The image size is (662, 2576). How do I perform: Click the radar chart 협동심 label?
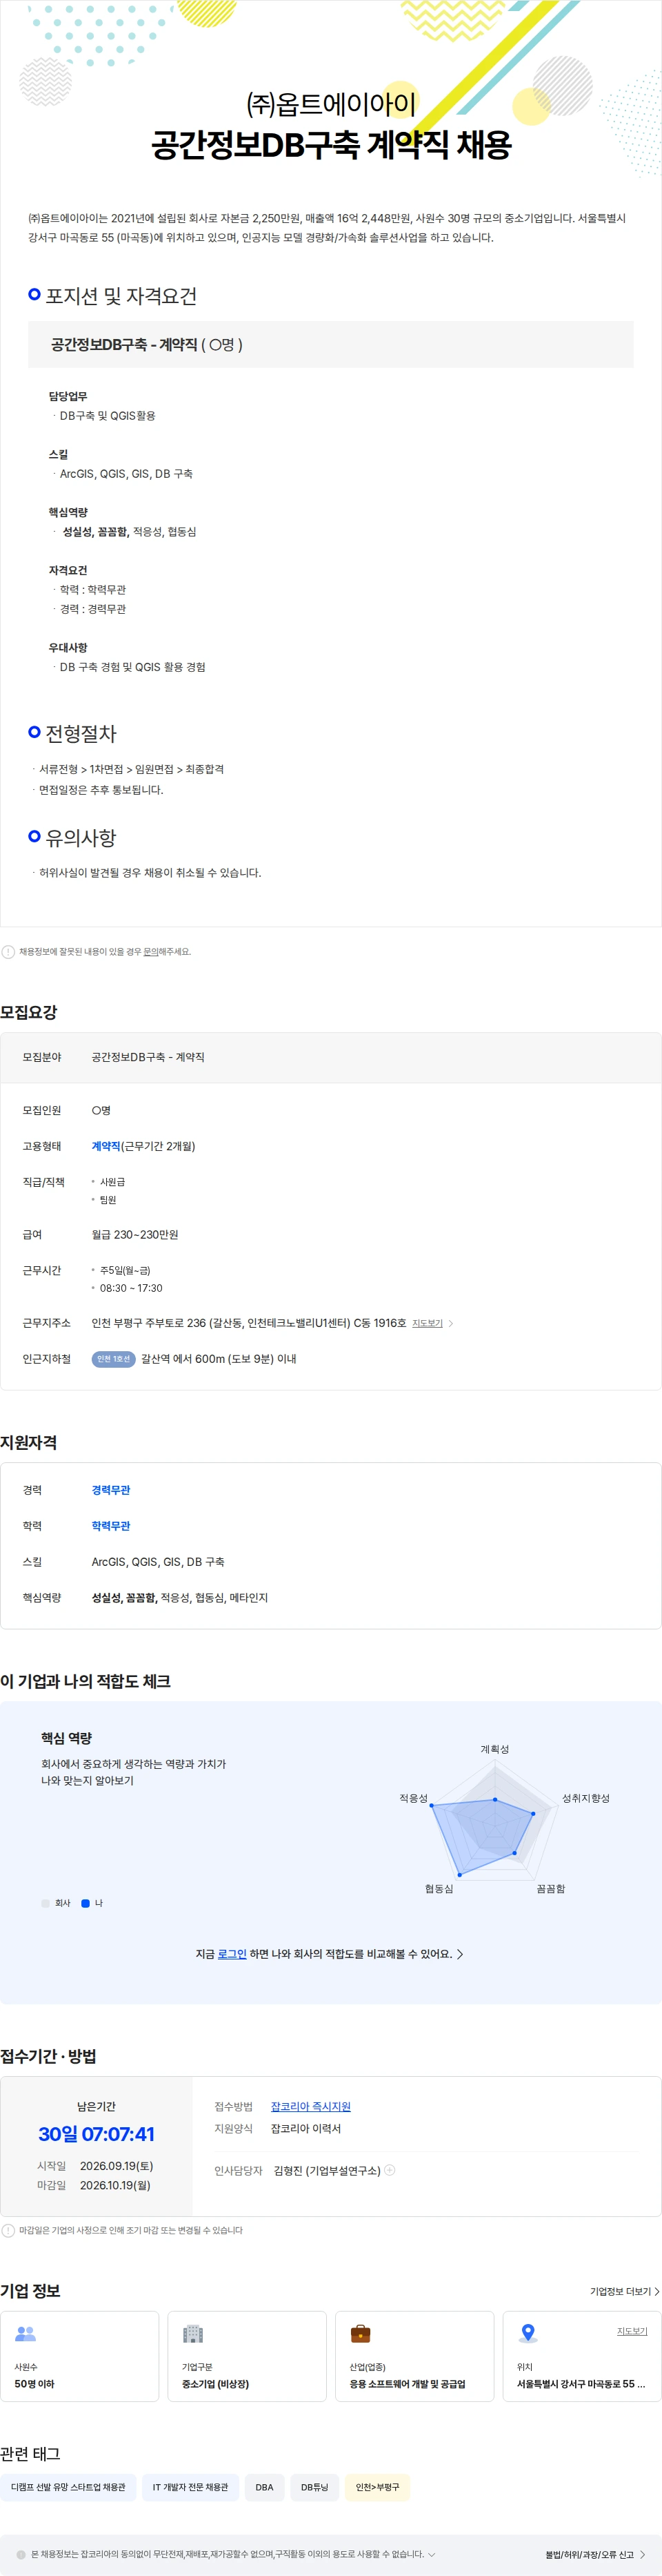439,1889
